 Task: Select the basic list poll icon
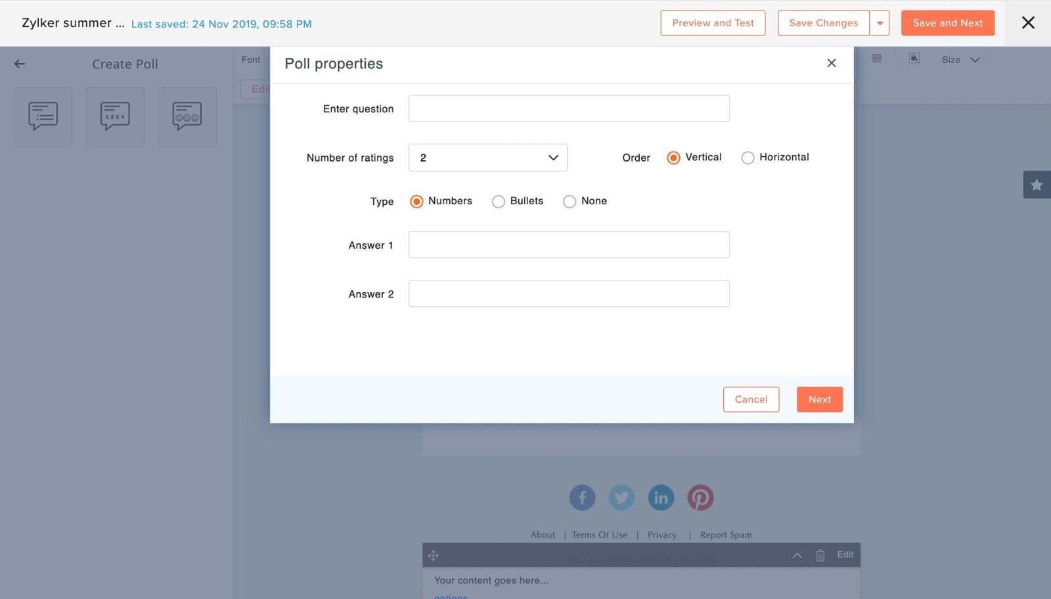coord(43,116)
